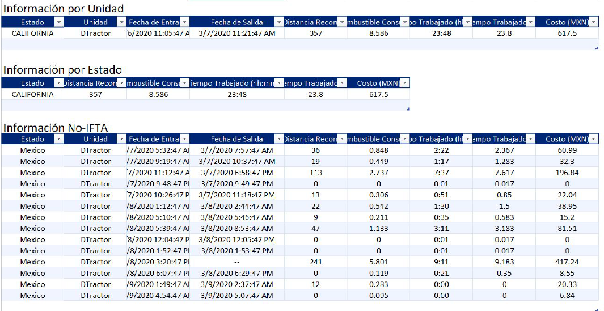Select the cost cell '22.04'
Screen dimensions: 604x311
(567, 195)
